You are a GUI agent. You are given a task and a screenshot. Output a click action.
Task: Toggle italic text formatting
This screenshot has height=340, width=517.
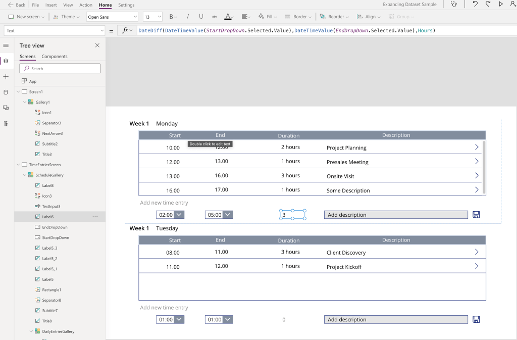click(x=188, y=17)
